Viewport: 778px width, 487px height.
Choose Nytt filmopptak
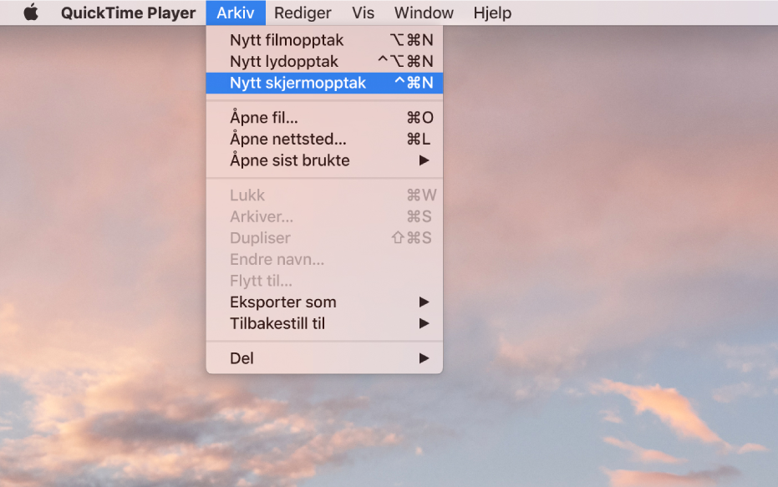[x=324, y=40]
